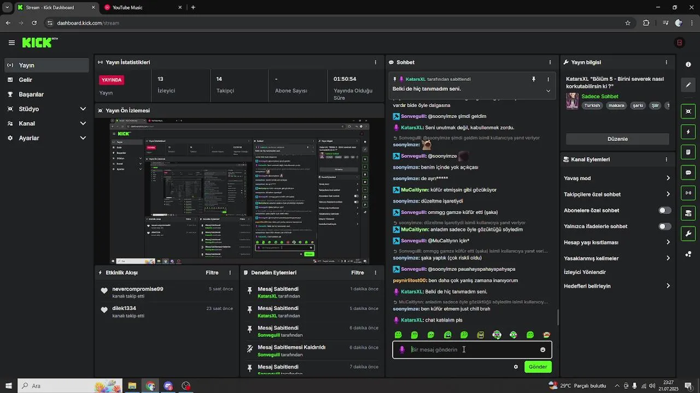Toggle Abonelere özel sohbet switch

pos(665,210)
